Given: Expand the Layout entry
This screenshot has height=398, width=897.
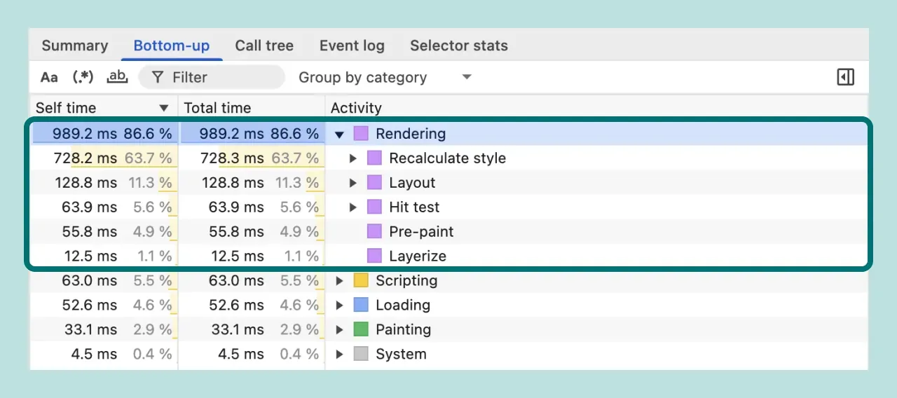Looking at the screenshot, I should pos(353,183).
